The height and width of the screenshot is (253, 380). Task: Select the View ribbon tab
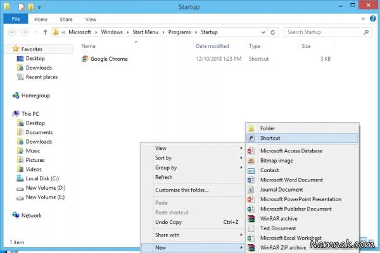pos(91,20)
